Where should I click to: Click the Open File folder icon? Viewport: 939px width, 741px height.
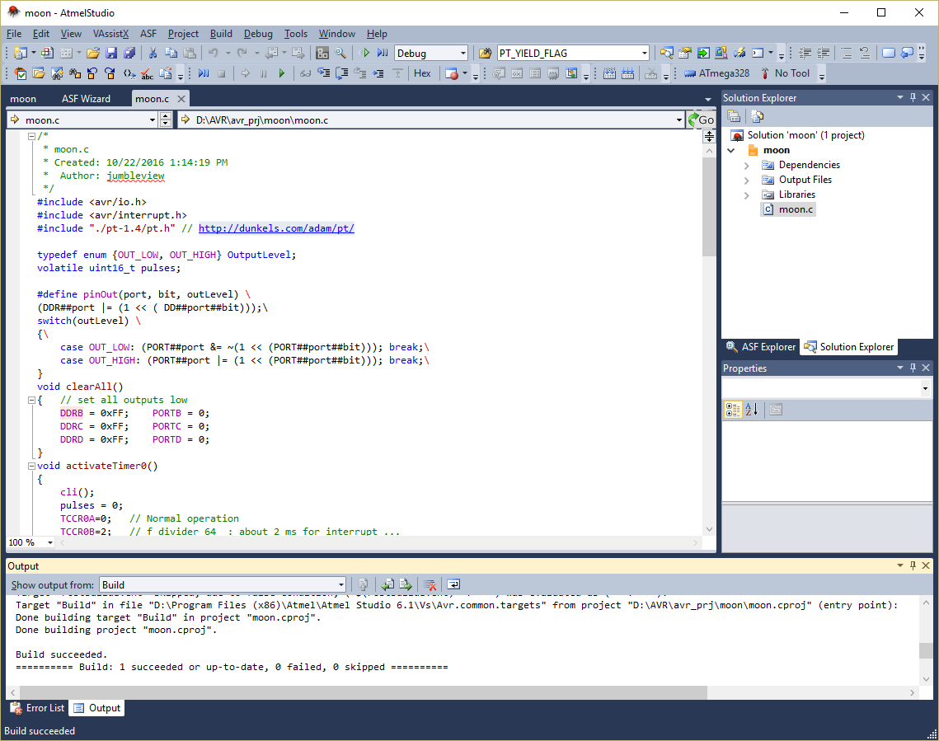pyautogui.click(x=93, y=53)
